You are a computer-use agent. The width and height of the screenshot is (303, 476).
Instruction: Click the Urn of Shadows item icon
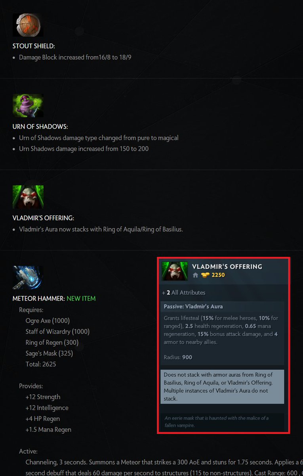pyautogui.click(x=28, y=106)
